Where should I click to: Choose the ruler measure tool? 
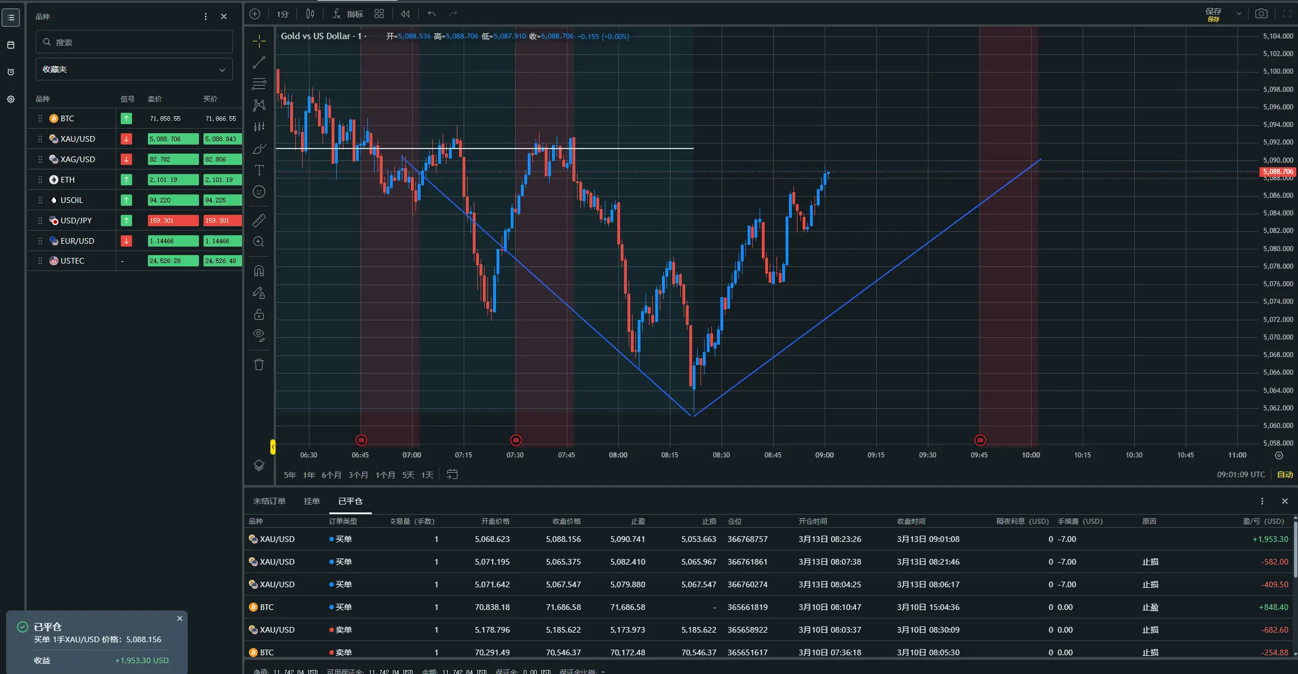[259, 220]
